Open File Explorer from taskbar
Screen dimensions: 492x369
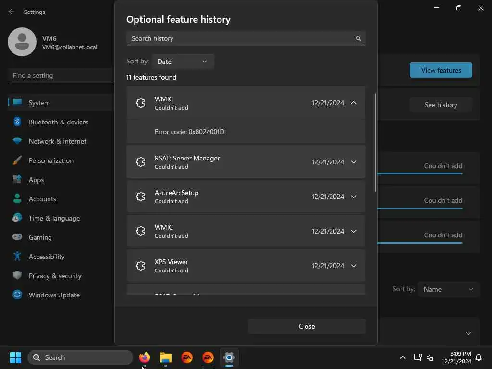click(x=166, y=357)
